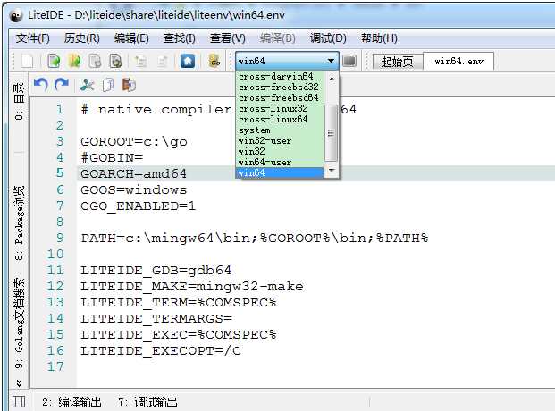Image resolution: width=555 pixels, height=411 pixels.
Task: Click the double chevron on left sidebar
Action: [x=19, y=382]
